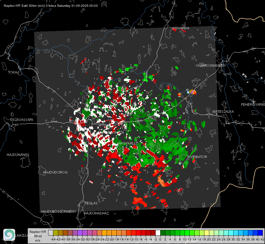Click the legend value '42'
The height and width of the screenshot is (244, 265).
[263, 239]
